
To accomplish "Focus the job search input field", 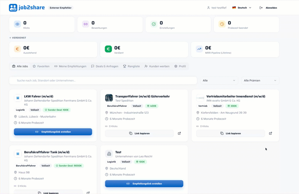I will [103, 80].
